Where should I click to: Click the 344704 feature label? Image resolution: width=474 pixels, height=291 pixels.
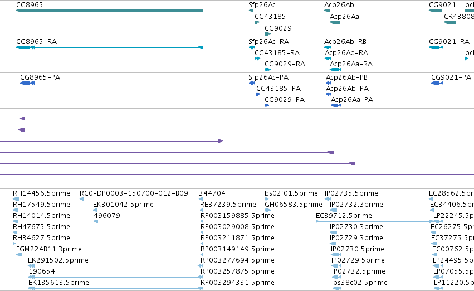tap(212, 193)
